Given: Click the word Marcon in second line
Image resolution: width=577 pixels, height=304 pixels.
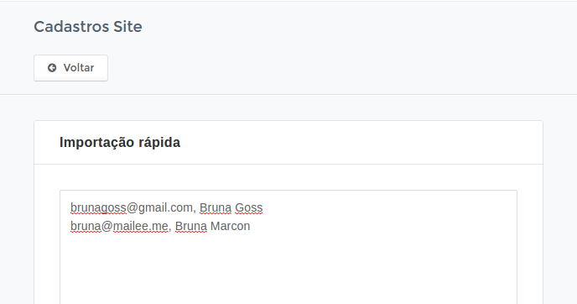Looking at the screenshot, I should 231,226.
